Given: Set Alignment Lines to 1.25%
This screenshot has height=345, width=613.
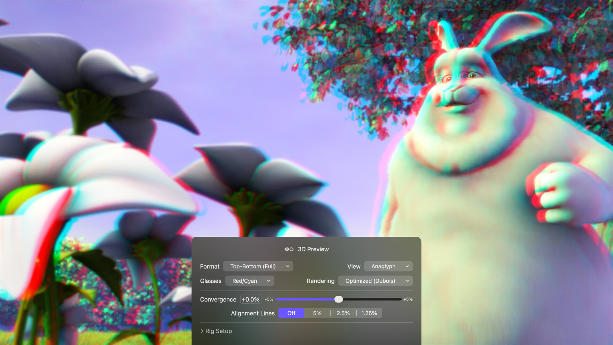Looking at the screenshot, I should [x=369, y=313].
